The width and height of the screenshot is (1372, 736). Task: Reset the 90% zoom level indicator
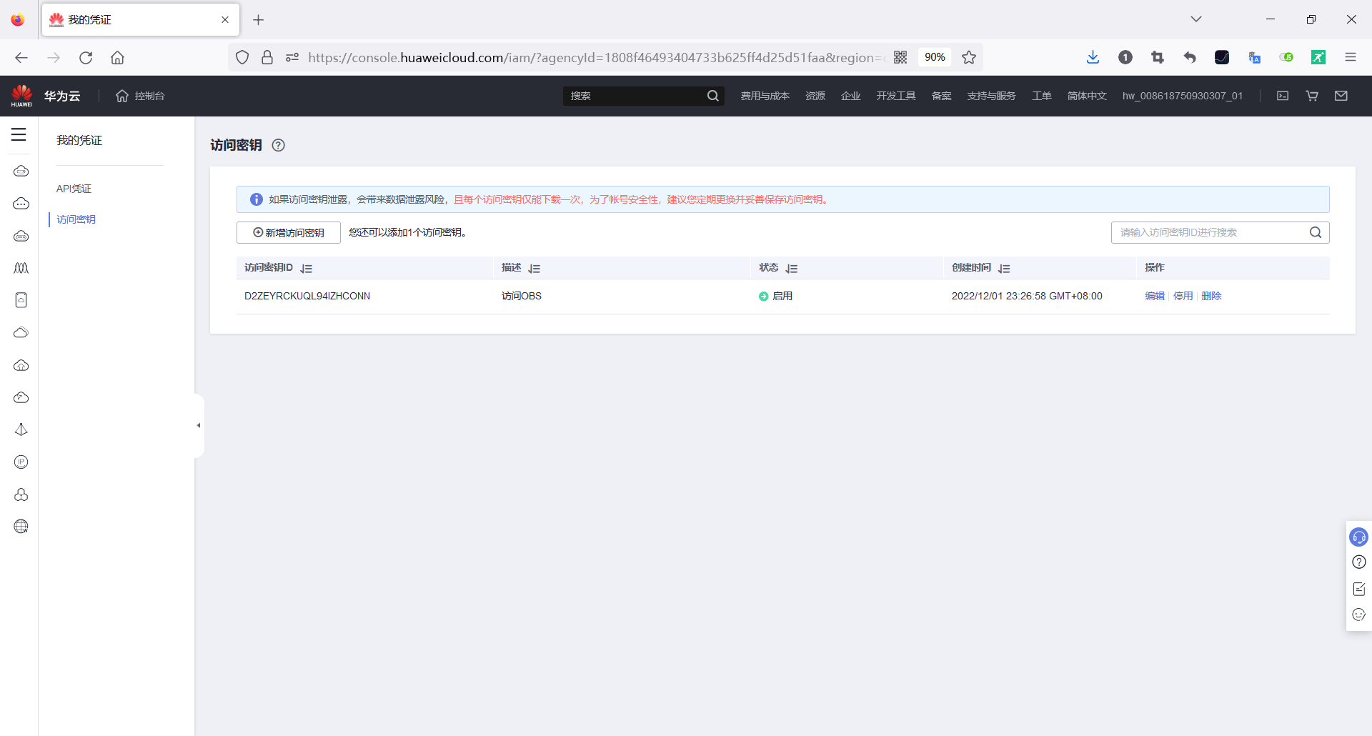click(935, 57)
